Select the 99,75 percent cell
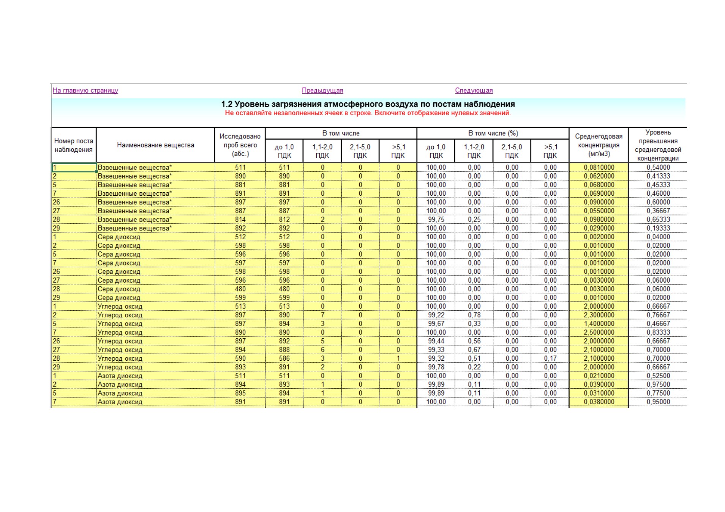 tap(436, 220)
